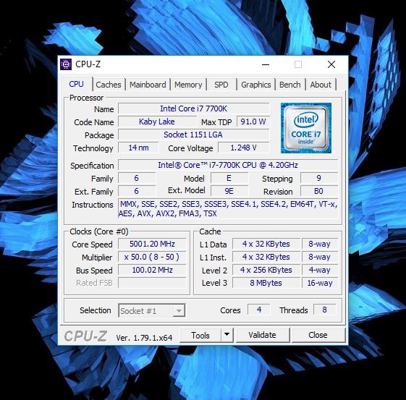Switch to the Memory tab
Image resolution: width=406 pixels, height=400 pixels.
(x=188, y=85)
